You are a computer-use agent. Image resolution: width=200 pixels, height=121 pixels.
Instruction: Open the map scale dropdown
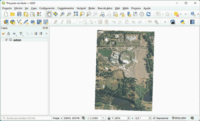coord(103,118)
